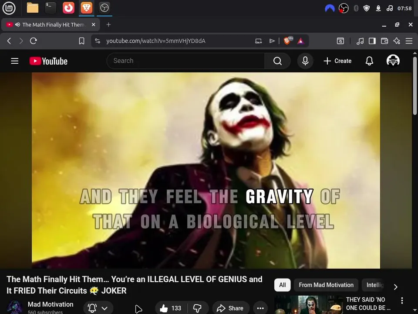
Task: Open Brave Rewards triangle icon
Action: (301, 41)
